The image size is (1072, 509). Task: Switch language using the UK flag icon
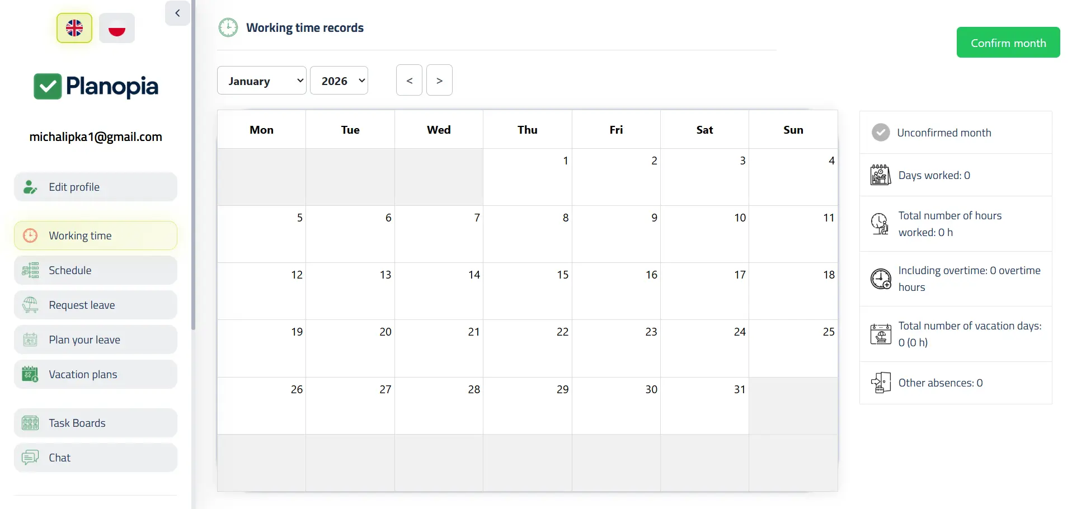[74, 28]
